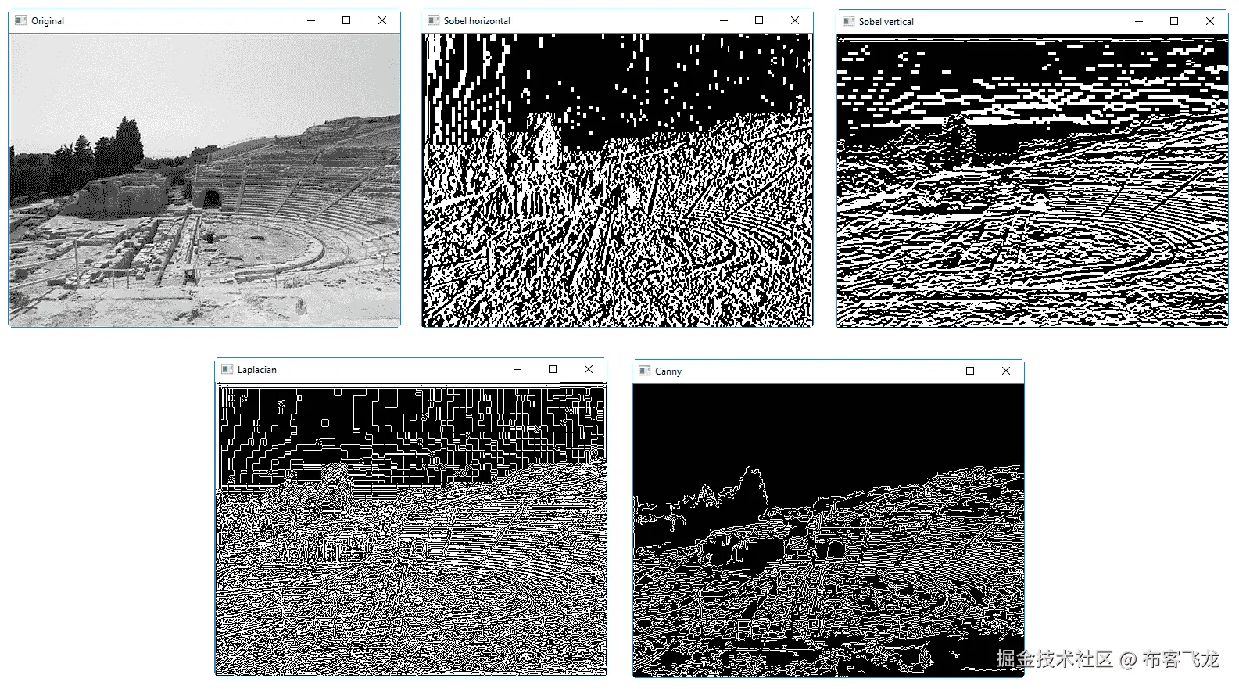The height and width of the screenshot is (689, 1239).
Task: Click the Laplacian edge image
Action: click(411, 529)
